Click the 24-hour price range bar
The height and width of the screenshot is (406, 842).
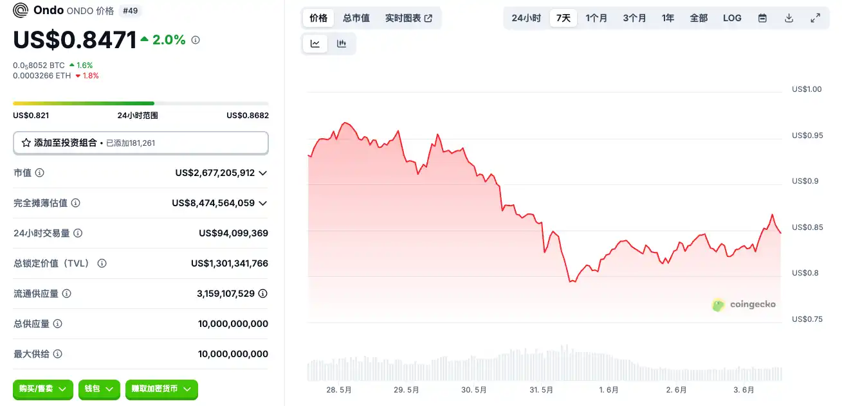click(141, 103)
